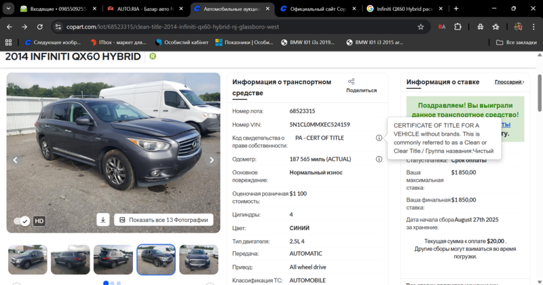Click the info icon next to title code

[379, 138]
